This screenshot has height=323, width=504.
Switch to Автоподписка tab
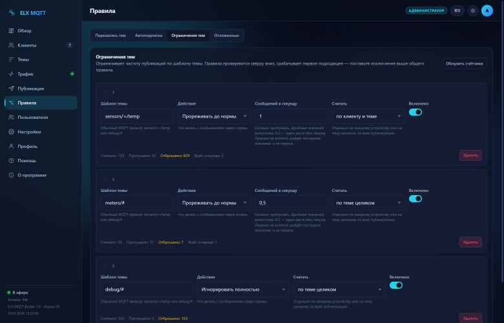point(149,36)
